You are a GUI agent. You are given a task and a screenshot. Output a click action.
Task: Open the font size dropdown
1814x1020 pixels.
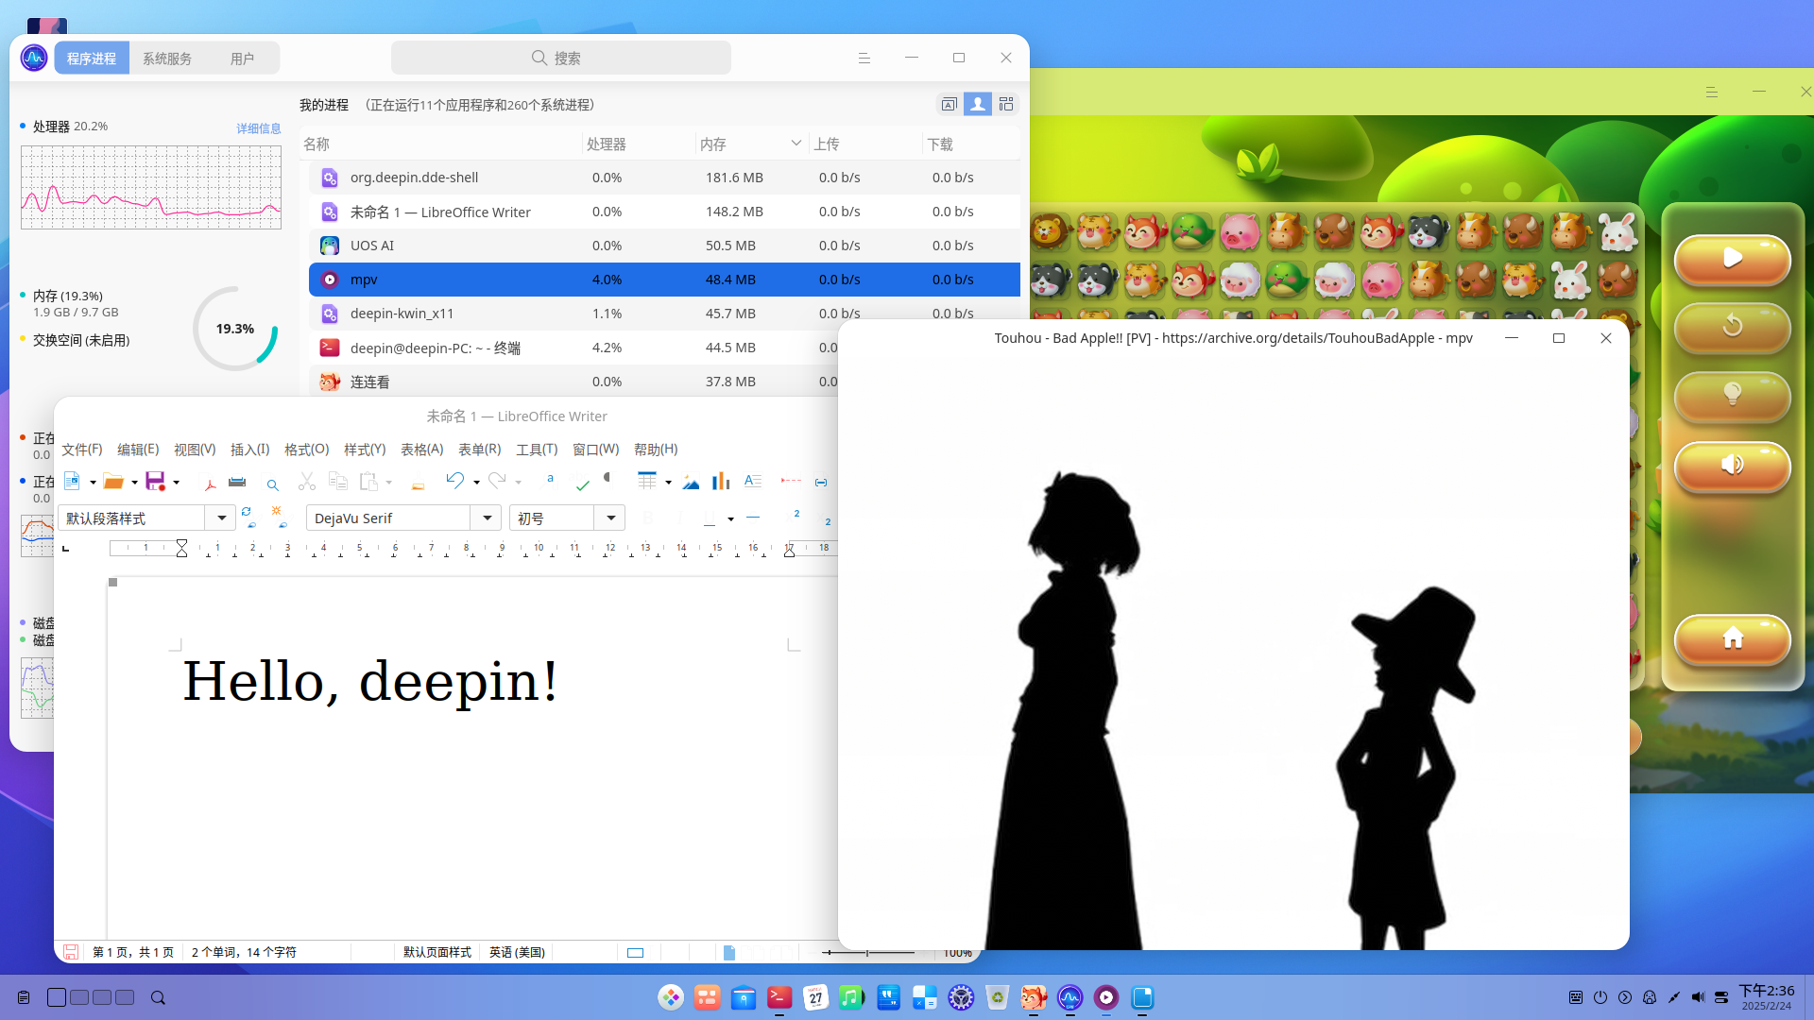pyautogui.click(x=611, y=518)
